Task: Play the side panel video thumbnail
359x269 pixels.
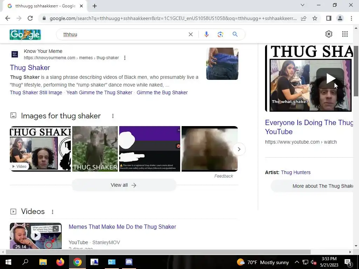Action: coord(309,78)
